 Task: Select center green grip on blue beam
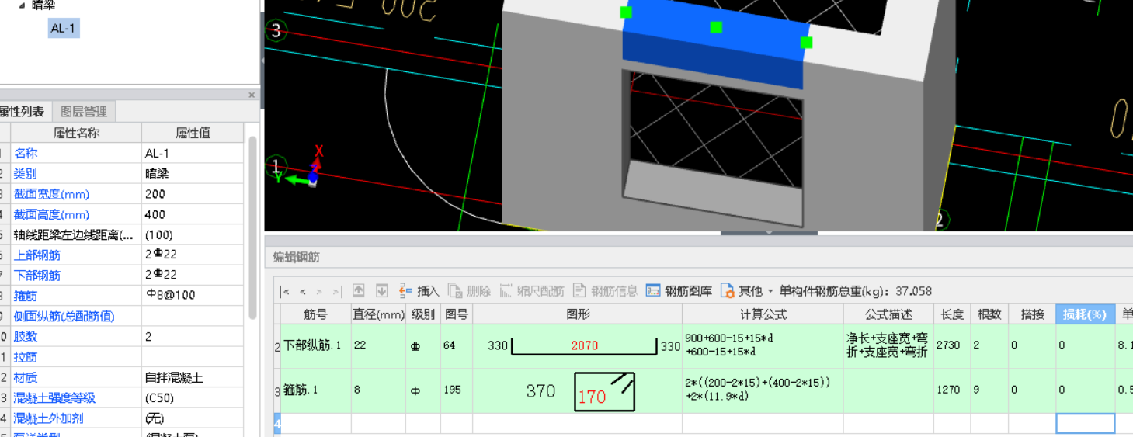point(716,27)
